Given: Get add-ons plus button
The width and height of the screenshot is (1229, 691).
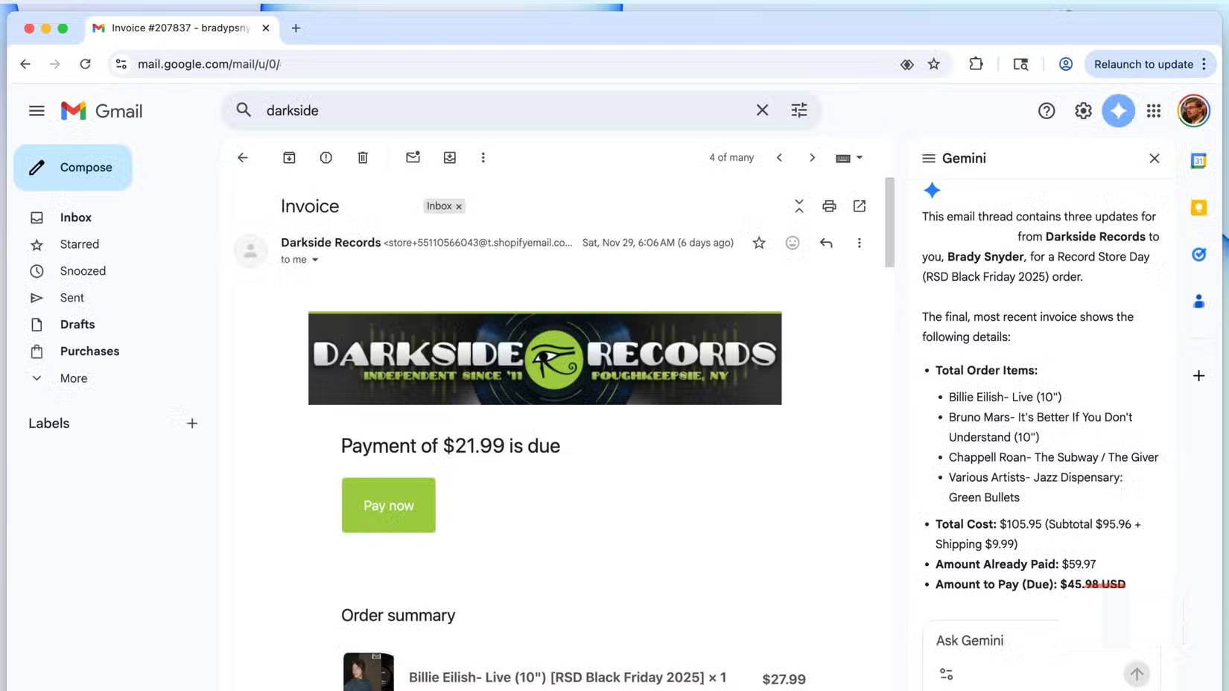Looking at the screenshot, I should [x=1198, y=376].
